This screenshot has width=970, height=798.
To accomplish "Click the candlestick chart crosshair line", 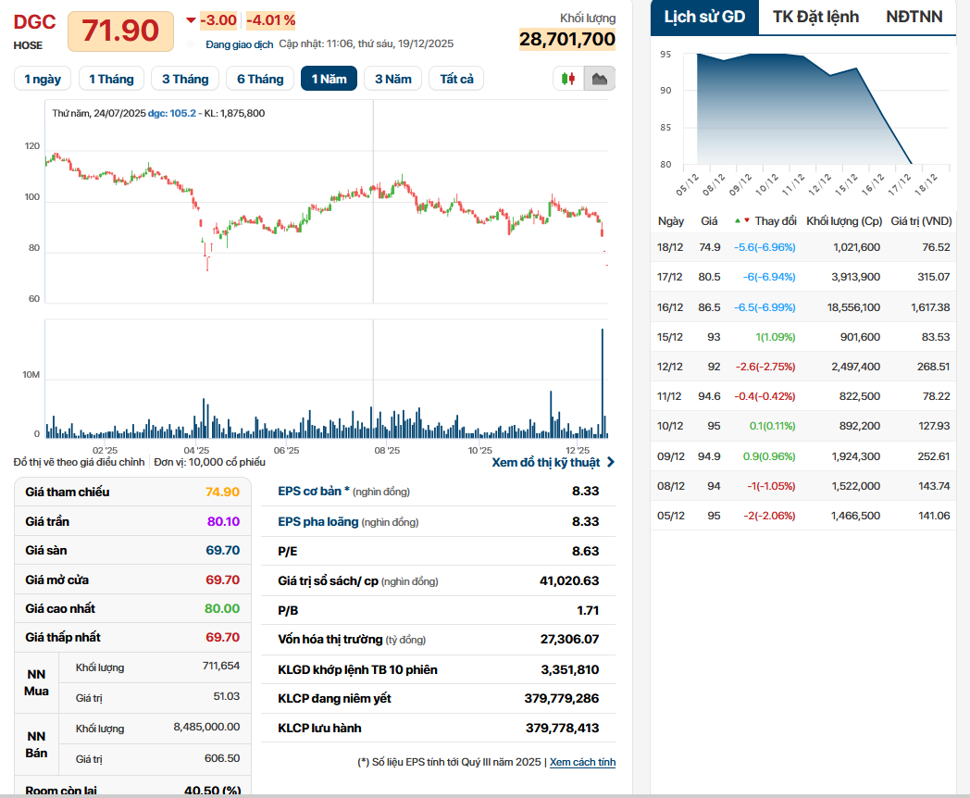I will click(x=373, y=202).
